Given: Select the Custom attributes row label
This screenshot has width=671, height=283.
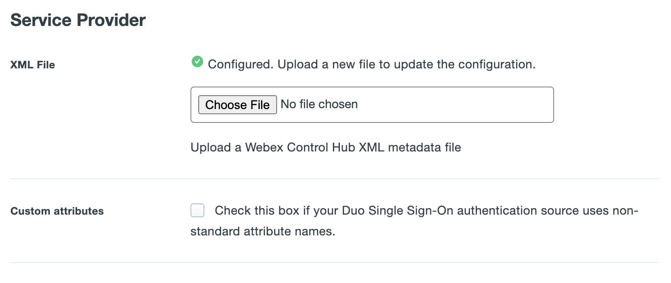Looking at the screenshot, I should (x=57, y=211).
